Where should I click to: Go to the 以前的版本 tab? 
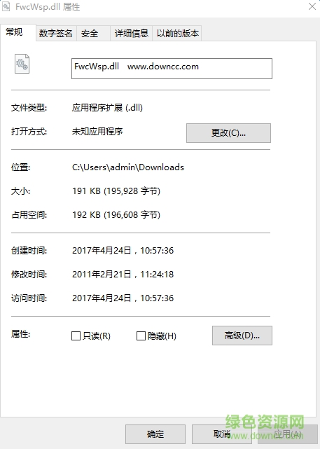pos(177,33)
